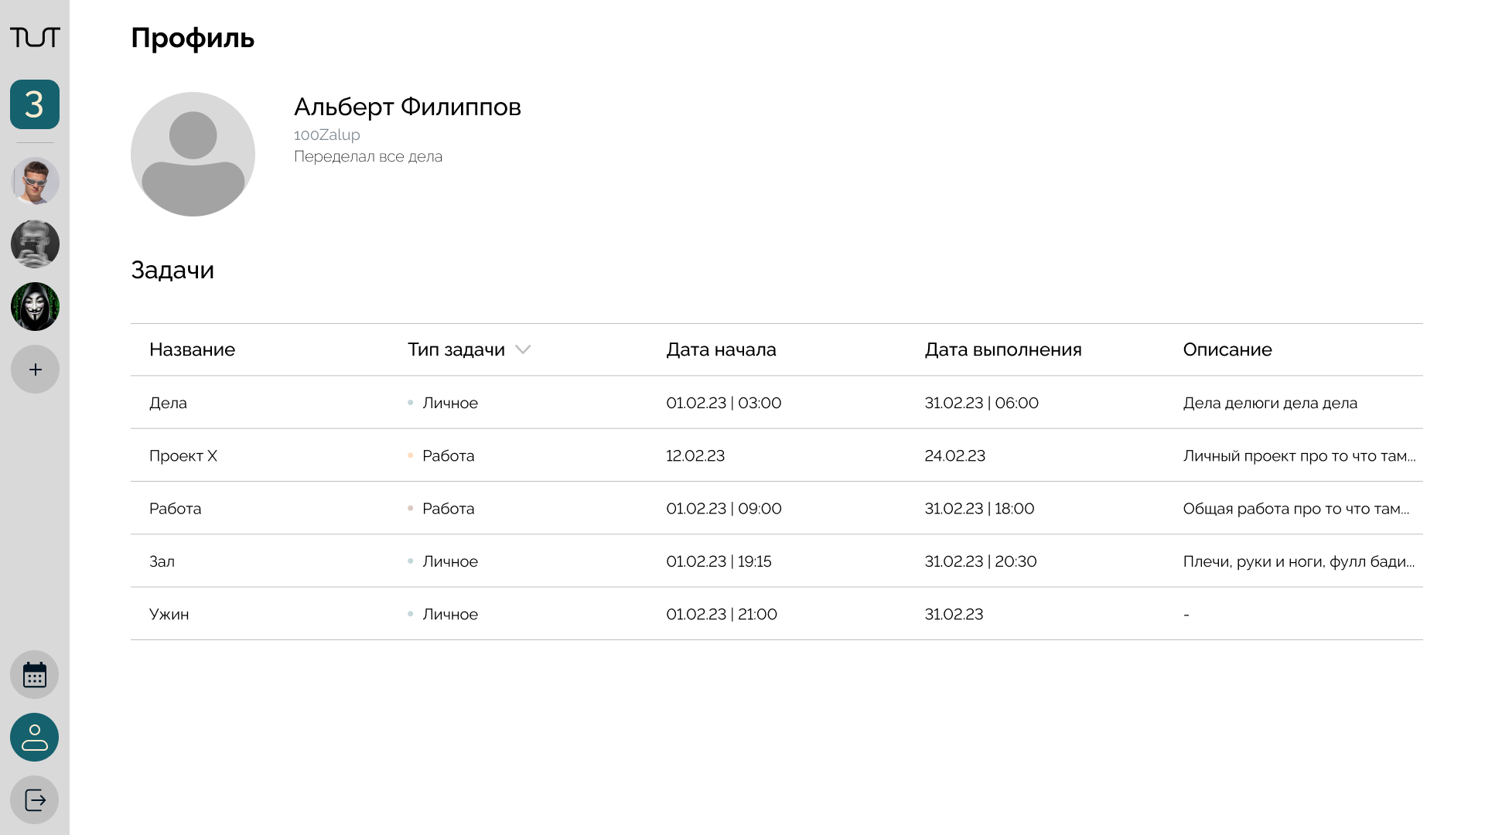Viewport: 1485px width, 835px height.
Task: Open the user profile page icon
Action: tap(35, 738)
